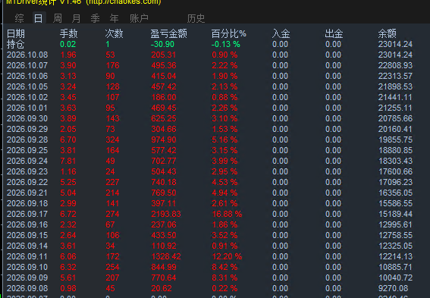
Task: Select the 2026.09.25 date row
Action: [27, 150]
